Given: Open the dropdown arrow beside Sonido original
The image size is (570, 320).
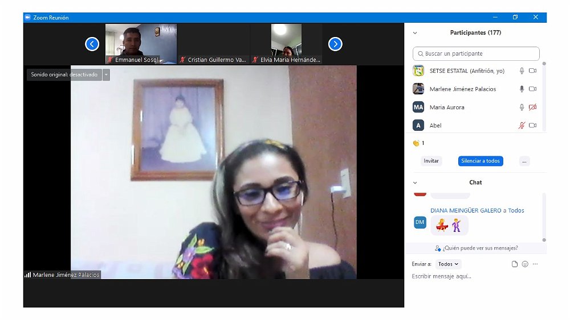Looking at the screenshot, I should (106, 74).
